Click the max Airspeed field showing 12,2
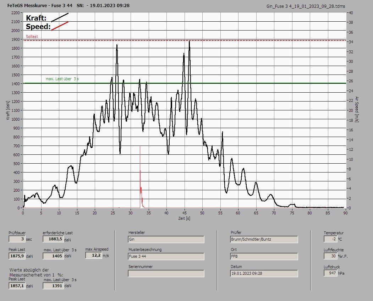 pos(94,255)
